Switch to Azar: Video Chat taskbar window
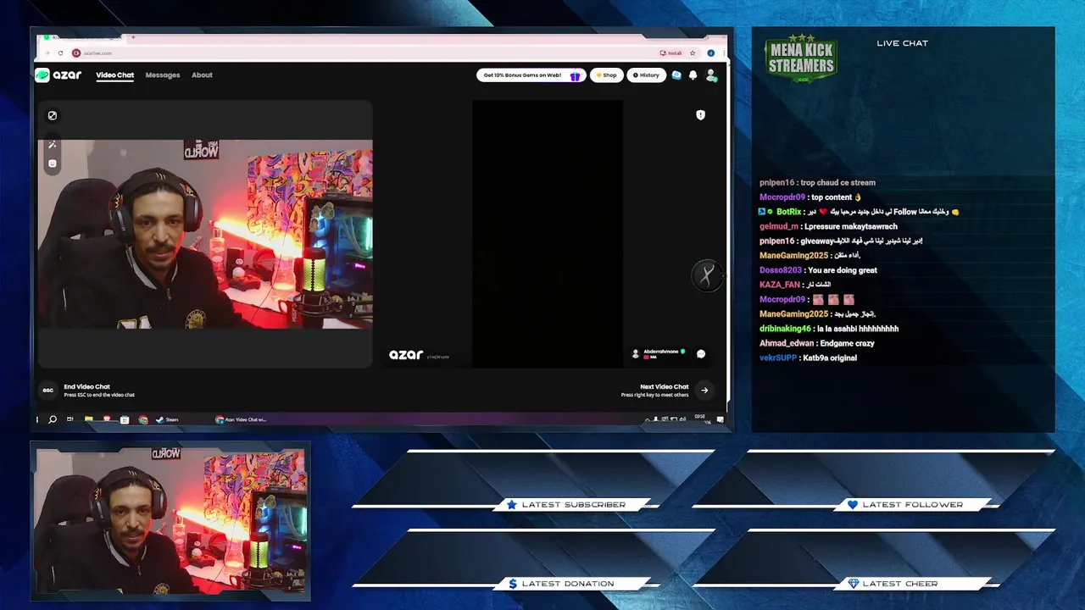 (242, 419)
